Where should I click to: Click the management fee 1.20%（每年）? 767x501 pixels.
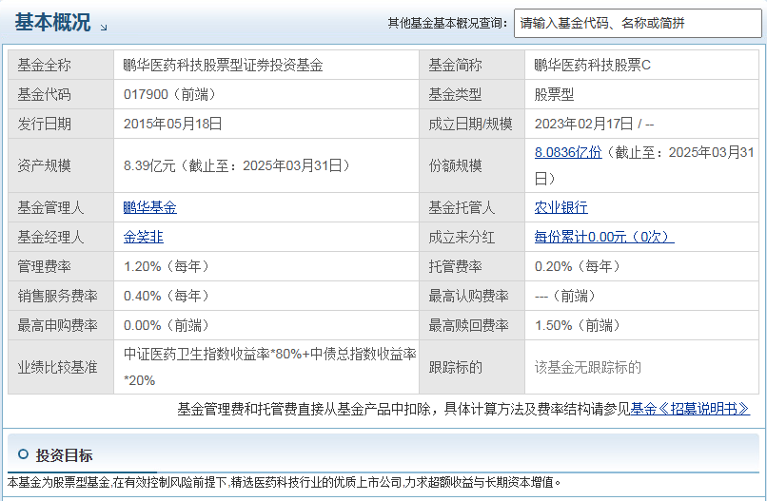pyautogui.click(x=167, y=266)
